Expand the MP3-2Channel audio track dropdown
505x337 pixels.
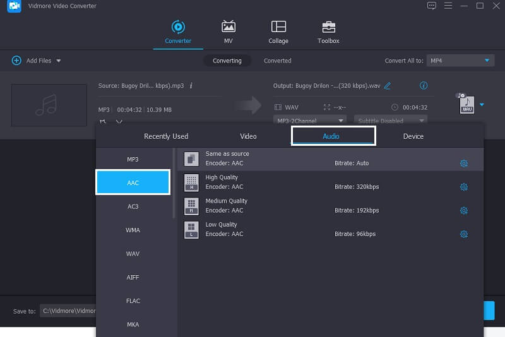[x=310, y=120]
